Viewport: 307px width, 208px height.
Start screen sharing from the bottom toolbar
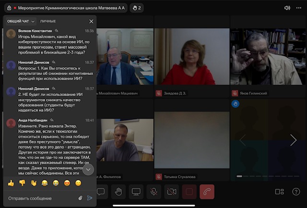coord(136,192)
